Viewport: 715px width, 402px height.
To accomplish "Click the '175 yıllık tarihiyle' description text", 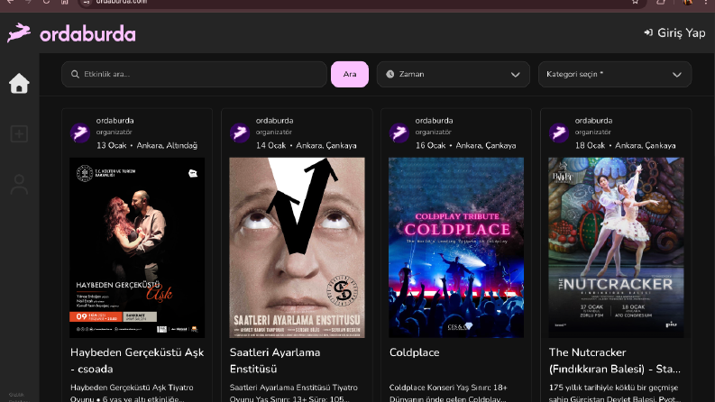I will point(615,393).
